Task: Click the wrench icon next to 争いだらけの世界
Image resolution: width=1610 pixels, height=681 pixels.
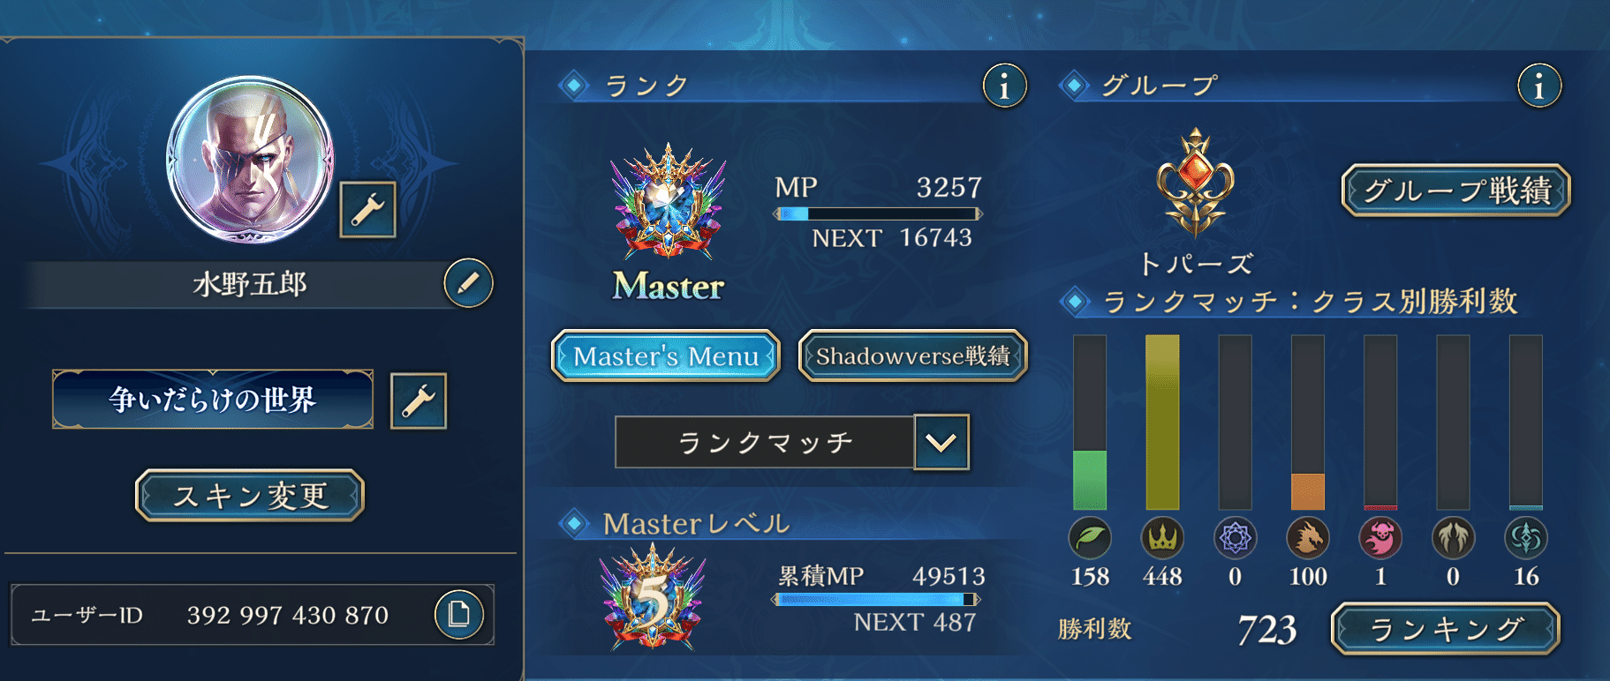Action: (x=418, y=400)
